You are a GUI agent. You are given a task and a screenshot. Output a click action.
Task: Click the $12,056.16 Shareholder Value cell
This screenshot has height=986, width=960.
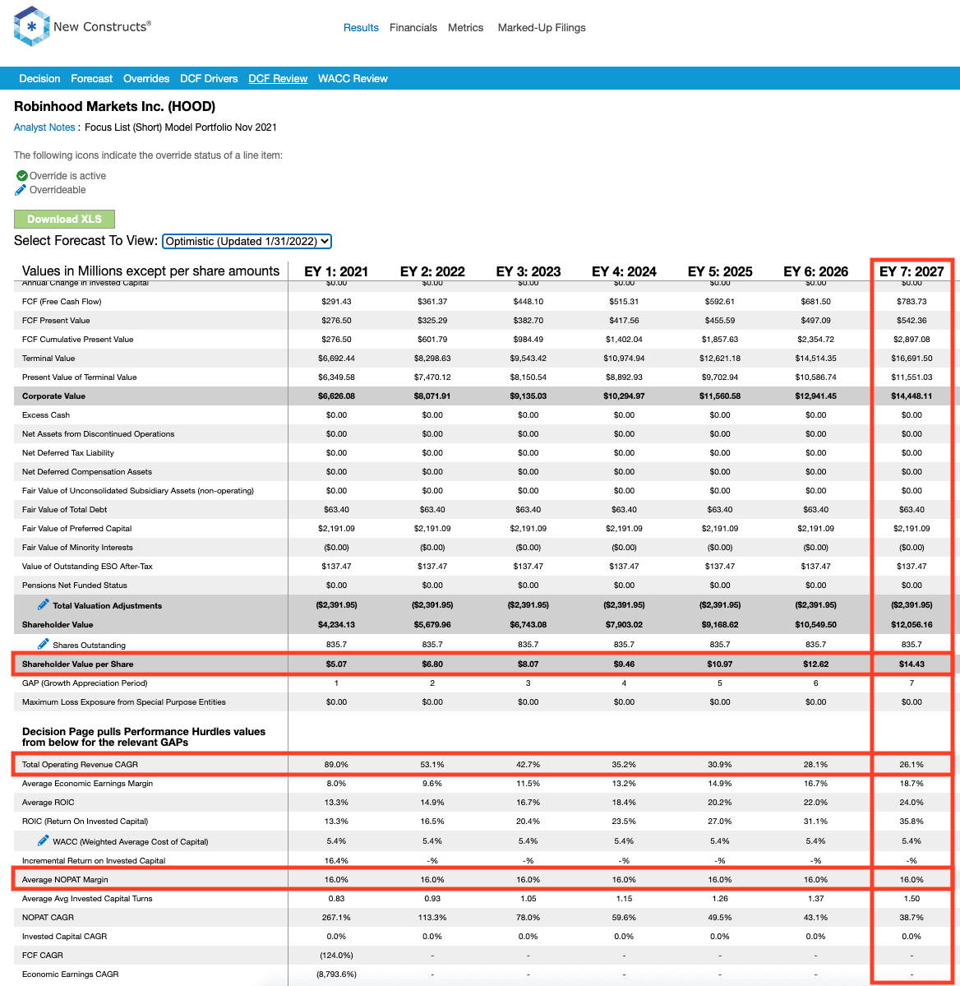[912, 625]
